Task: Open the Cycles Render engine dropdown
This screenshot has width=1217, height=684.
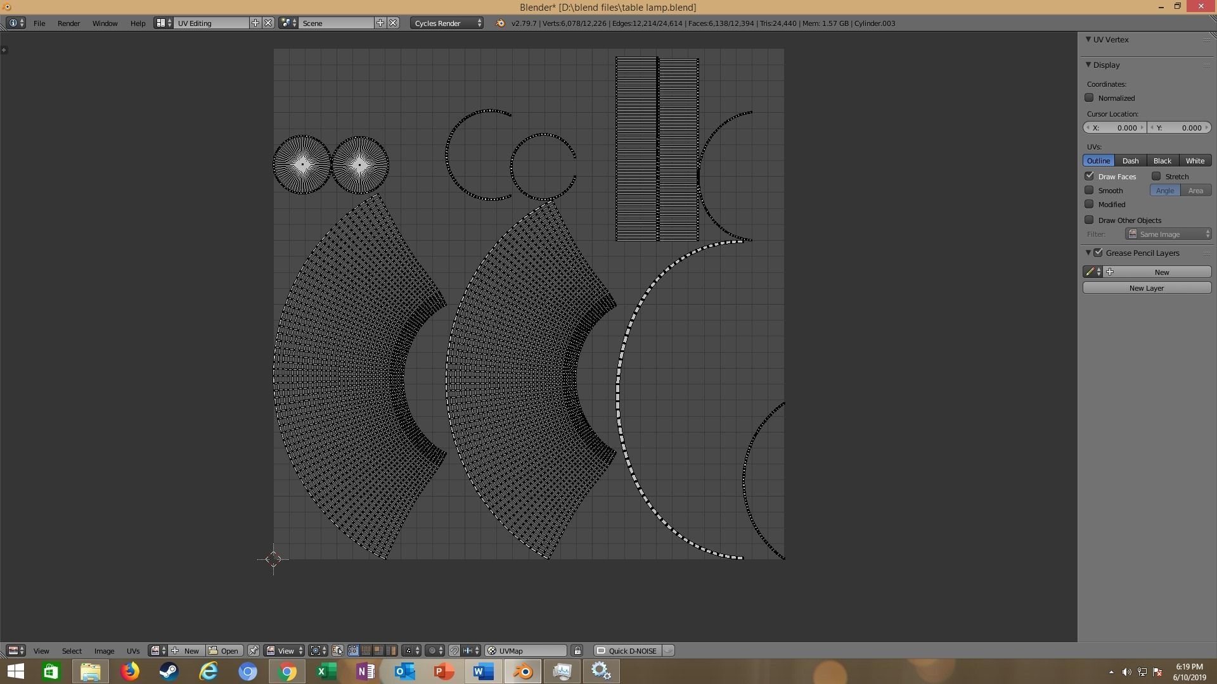Action: 447,23
